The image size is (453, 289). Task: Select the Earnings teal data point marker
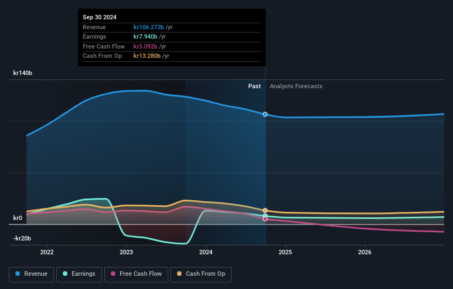[x=265, y=216]
